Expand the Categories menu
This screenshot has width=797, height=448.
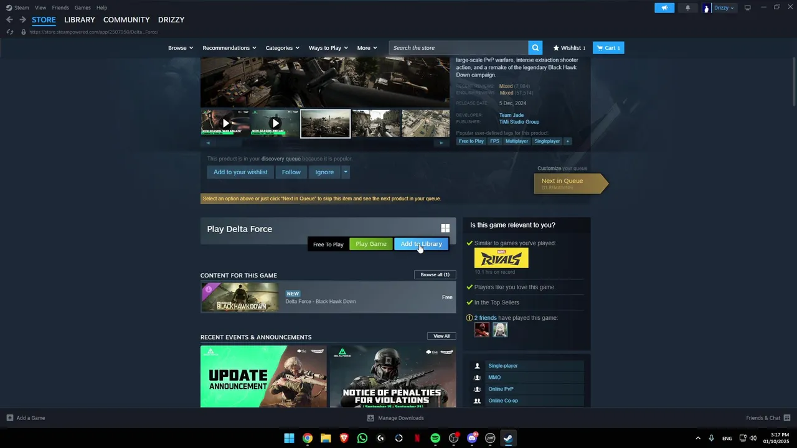(x=282, y=48)
